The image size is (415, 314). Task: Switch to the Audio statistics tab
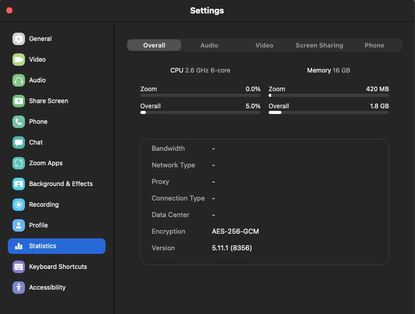point(209,46)
